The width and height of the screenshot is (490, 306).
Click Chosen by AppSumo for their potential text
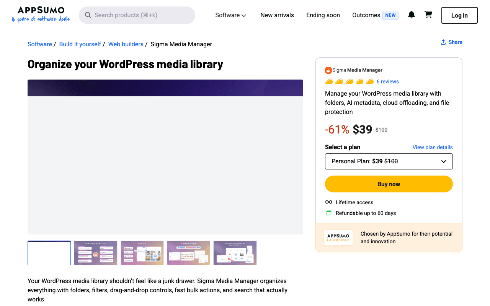pyautogui.click(x=407, y=238)
